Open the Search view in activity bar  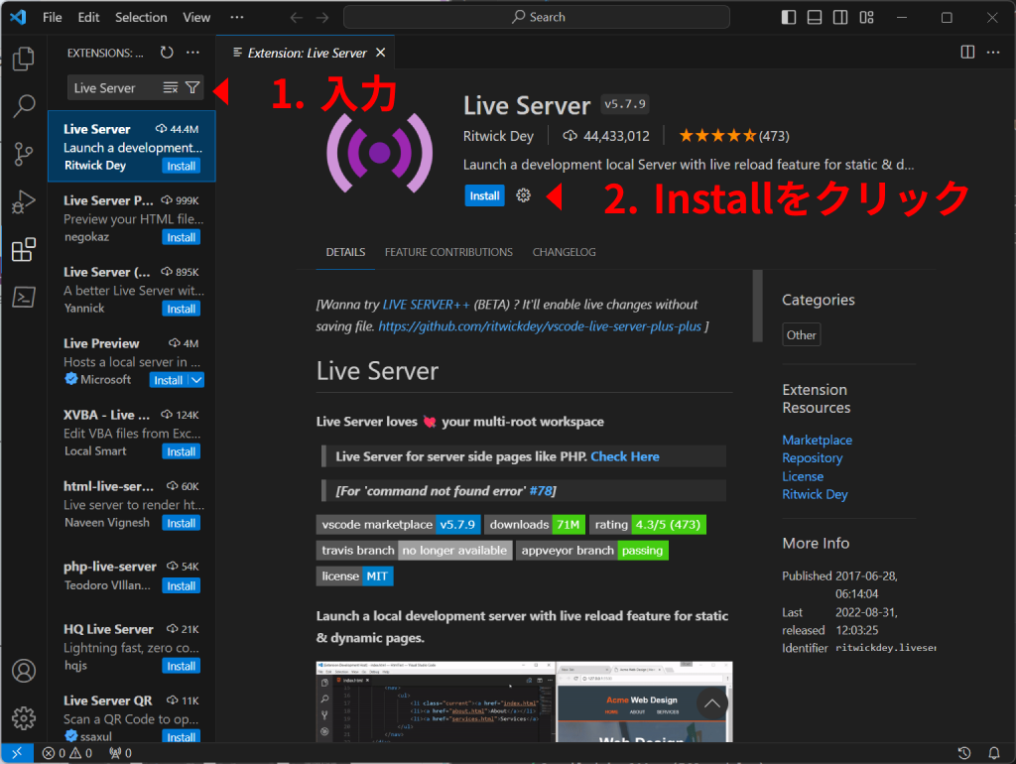(24, 105)
